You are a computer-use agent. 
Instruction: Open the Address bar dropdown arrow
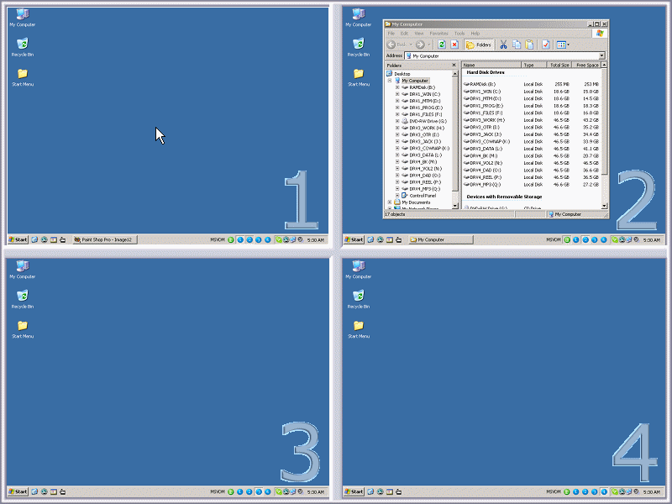(x=601, y=55)
